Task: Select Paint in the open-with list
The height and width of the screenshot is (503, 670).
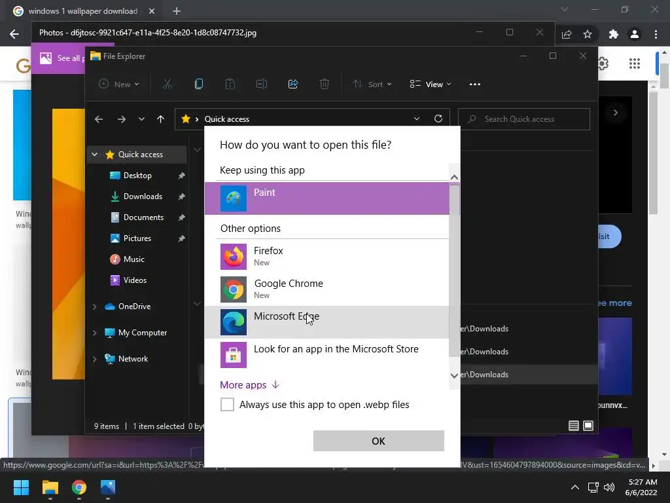Action: click(x=327, y=198)
